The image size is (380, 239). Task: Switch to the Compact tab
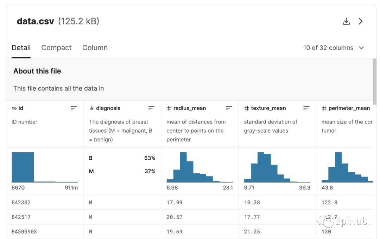(56, 48)
